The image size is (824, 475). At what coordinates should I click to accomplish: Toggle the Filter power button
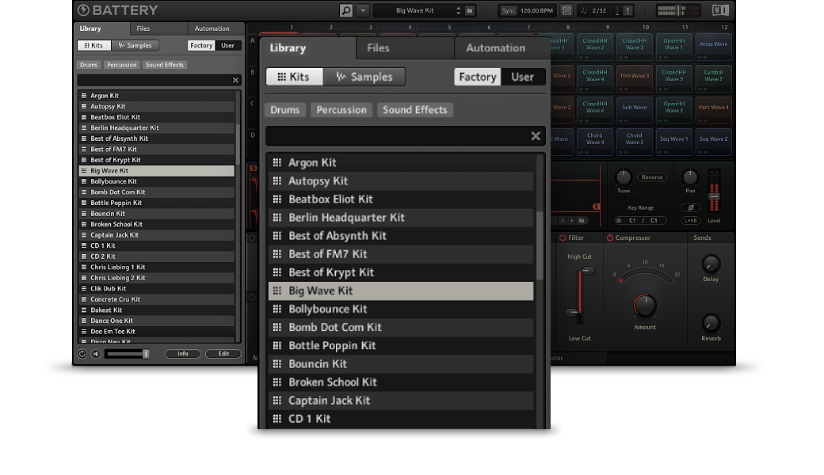[563, 237]
